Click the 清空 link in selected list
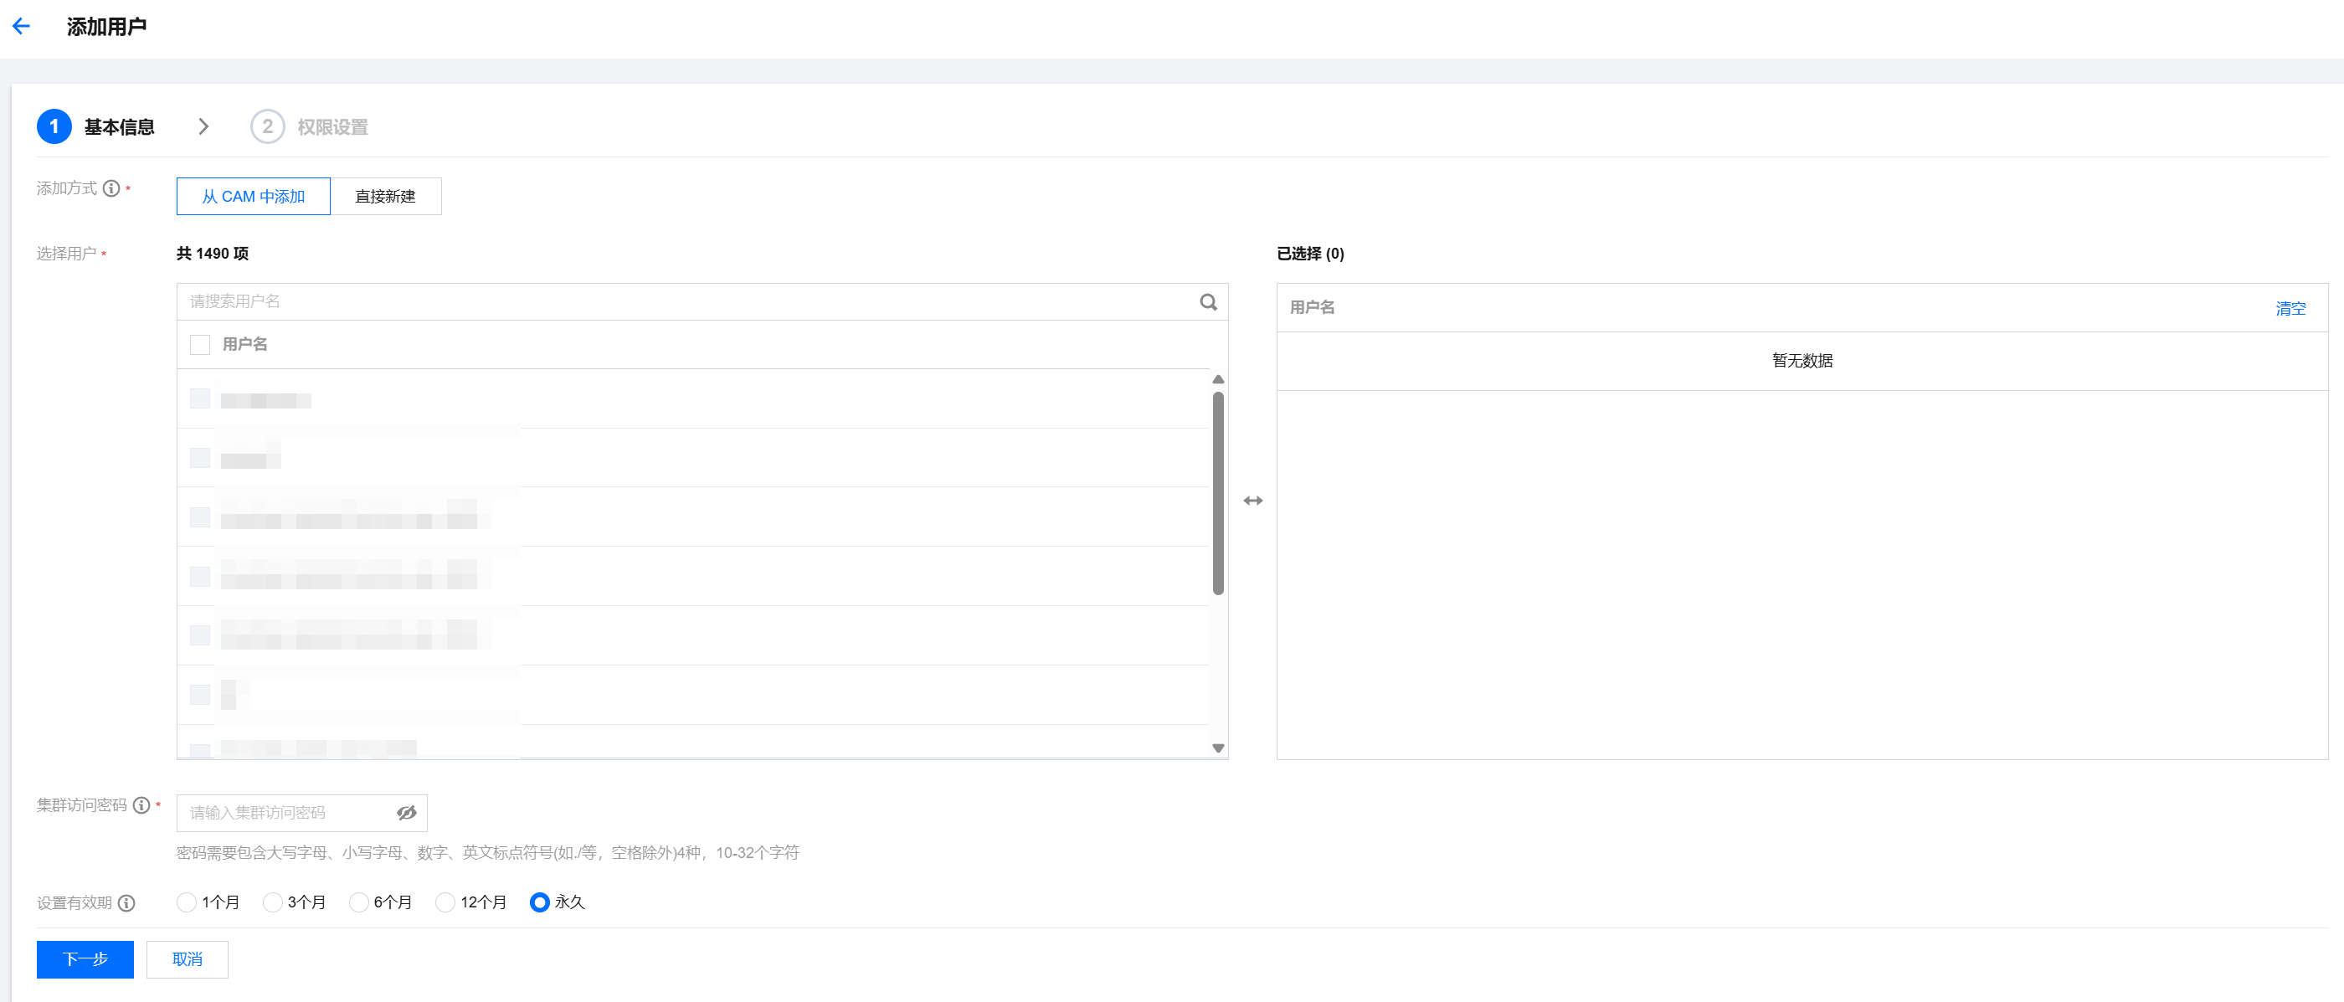The width and height of the screenshot is (2344, 1002). [x=2290, y=309]
